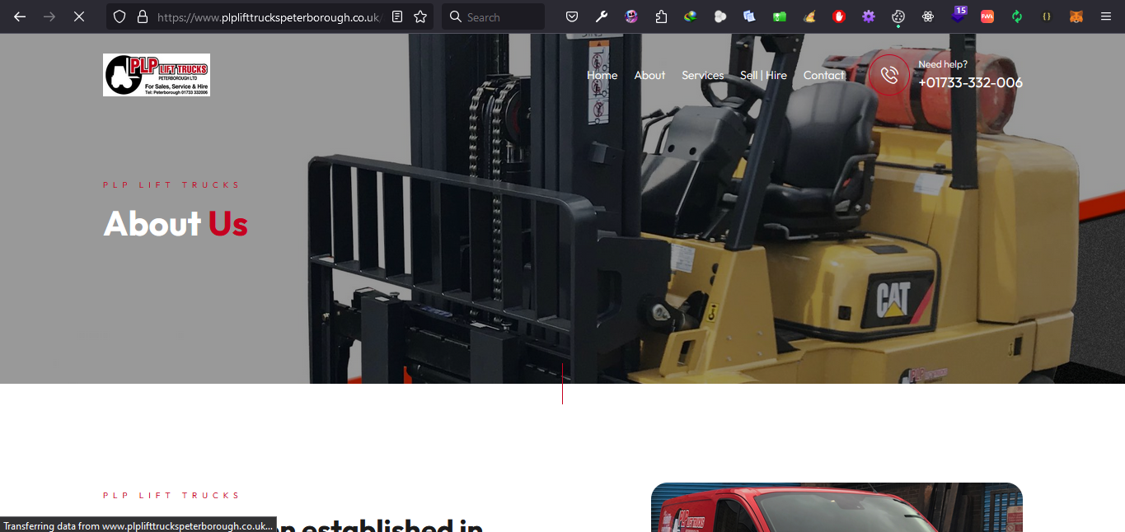Bookmark this page with the star icon
Viewport: 1125px width, 532px height.
(x=420, y=16)
